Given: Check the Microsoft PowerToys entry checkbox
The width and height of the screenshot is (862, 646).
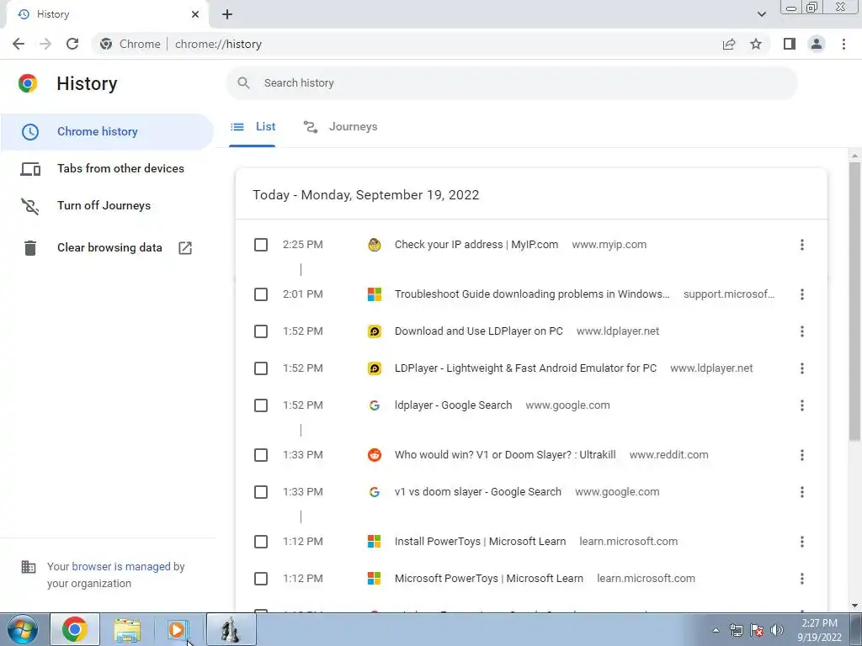Looking at the screenshot, I should pyautogui.click(x=261, y=579).
